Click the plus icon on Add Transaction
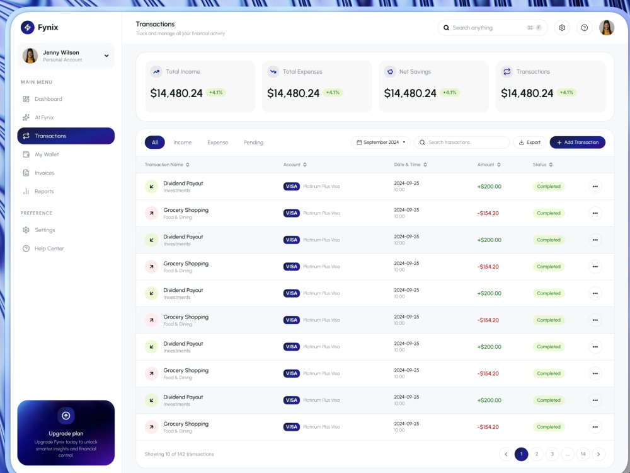Screen dimensions: 630x473 point(559,143)
